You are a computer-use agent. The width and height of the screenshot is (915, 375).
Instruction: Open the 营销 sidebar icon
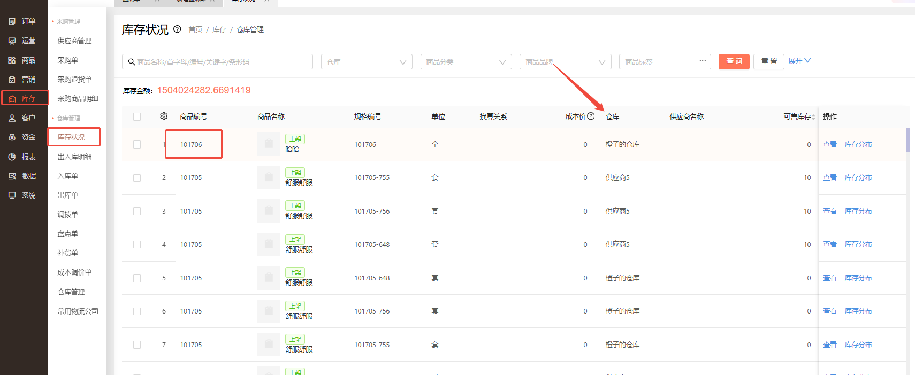(x=12, y=80)
